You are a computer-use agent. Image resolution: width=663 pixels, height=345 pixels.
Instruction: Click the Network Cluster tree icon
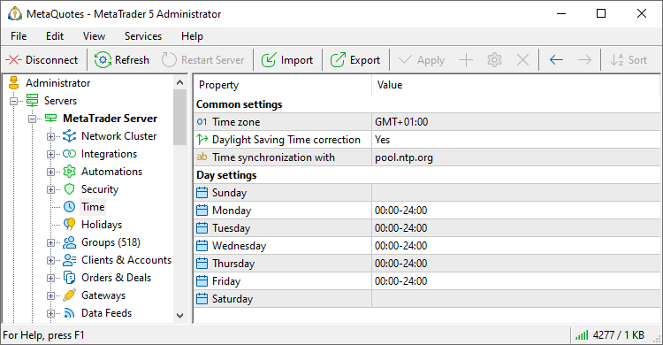coord(69,136)
